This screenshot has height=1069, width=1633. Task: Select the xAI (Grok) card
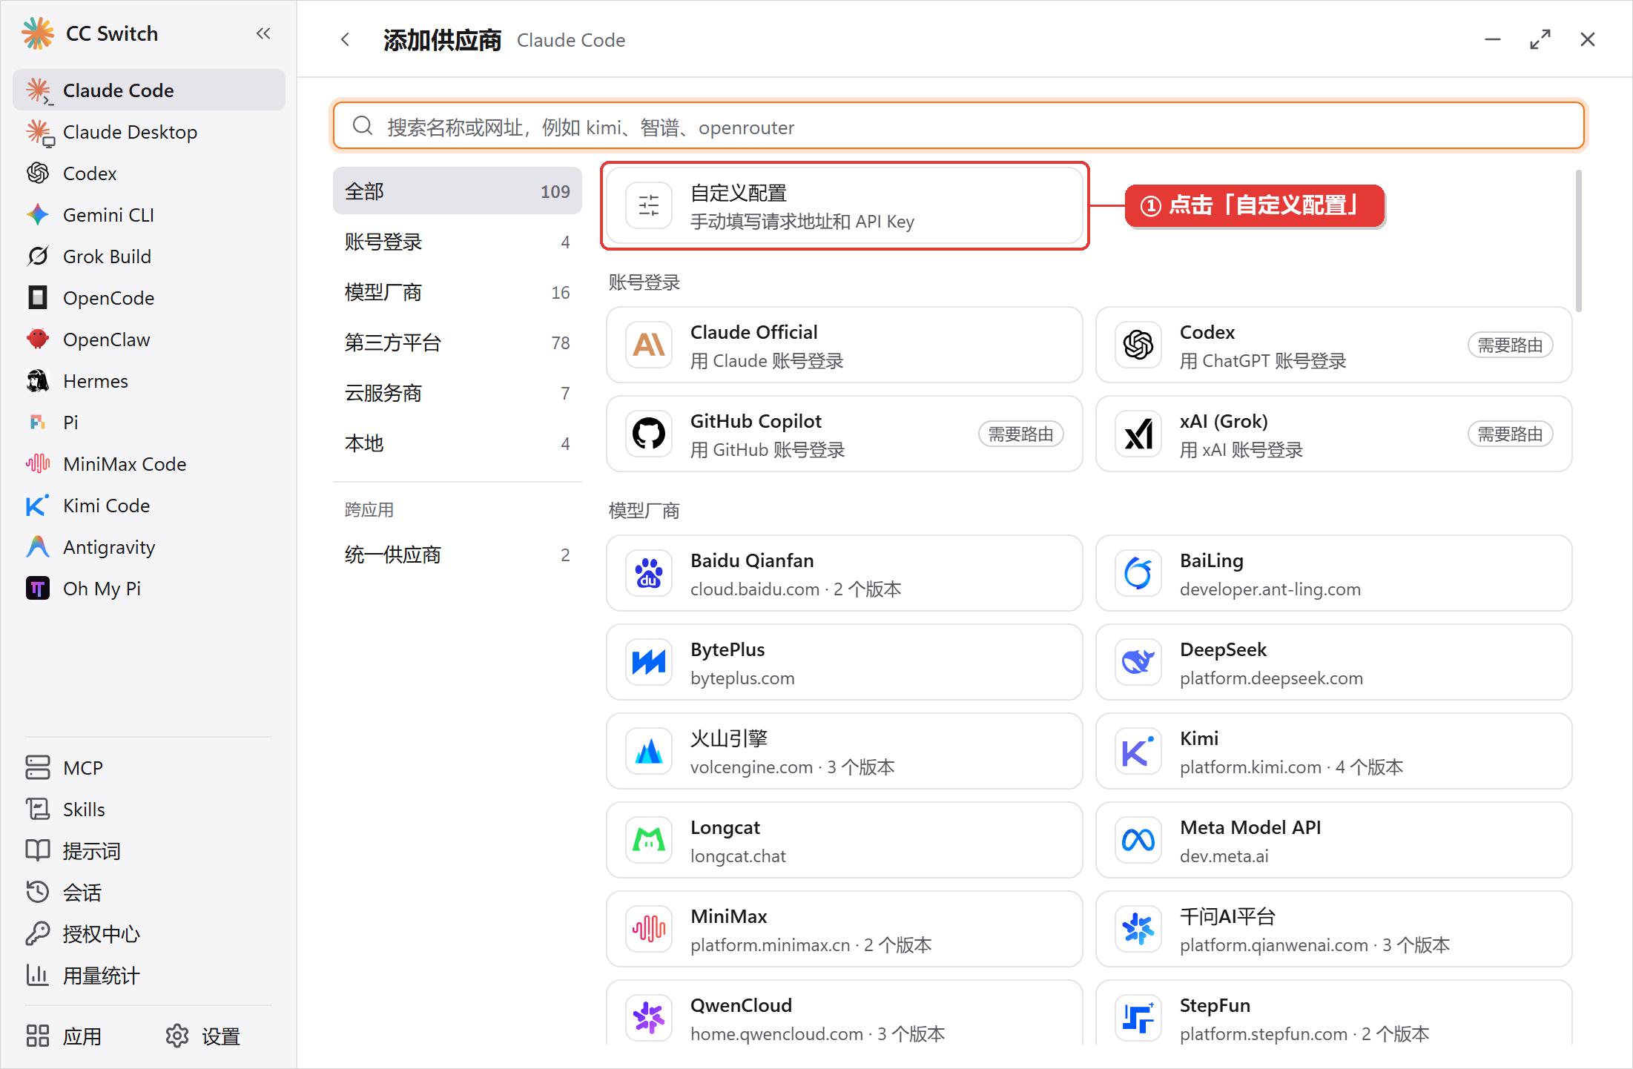pos(1334,434)
